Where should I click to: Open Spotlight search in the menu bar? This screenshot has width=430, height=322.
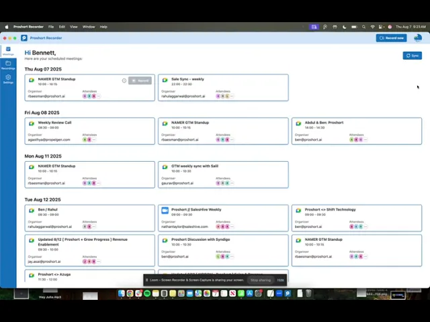363,27
